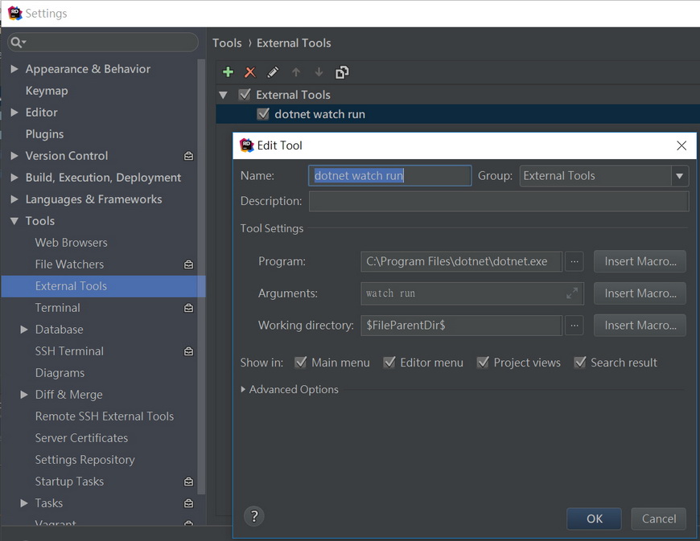This screenshot has height=541, width=700.
Task: Toggle the Editor menu checkbox
Action: [389, 363]
